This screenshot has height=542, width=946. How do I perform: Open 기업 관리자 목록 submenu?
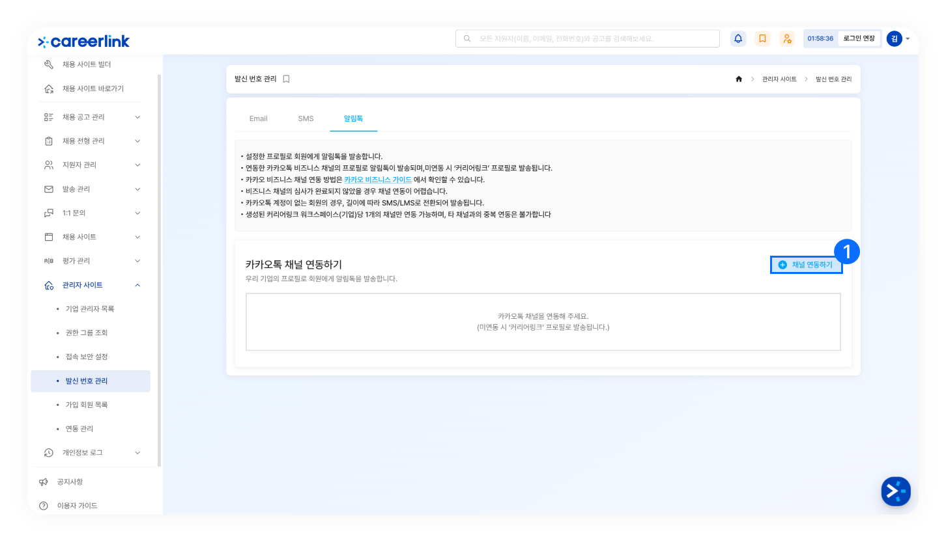(91, 309)
